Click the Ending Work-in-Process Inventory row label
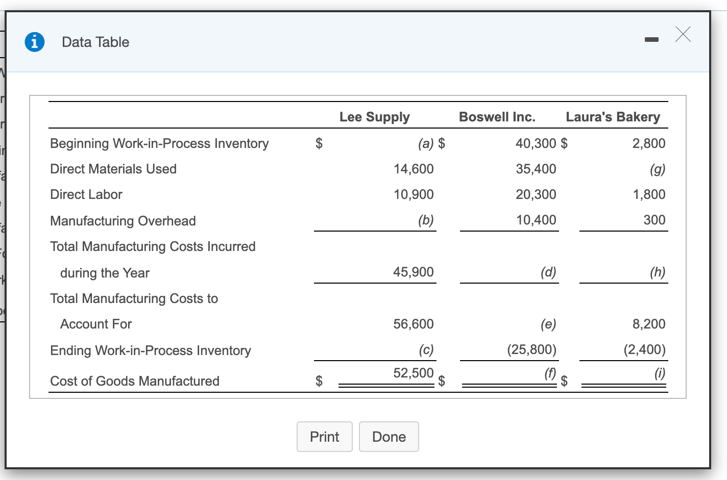Image resolution: width=727 pixels, height=480 pixels. pos(151,350)
